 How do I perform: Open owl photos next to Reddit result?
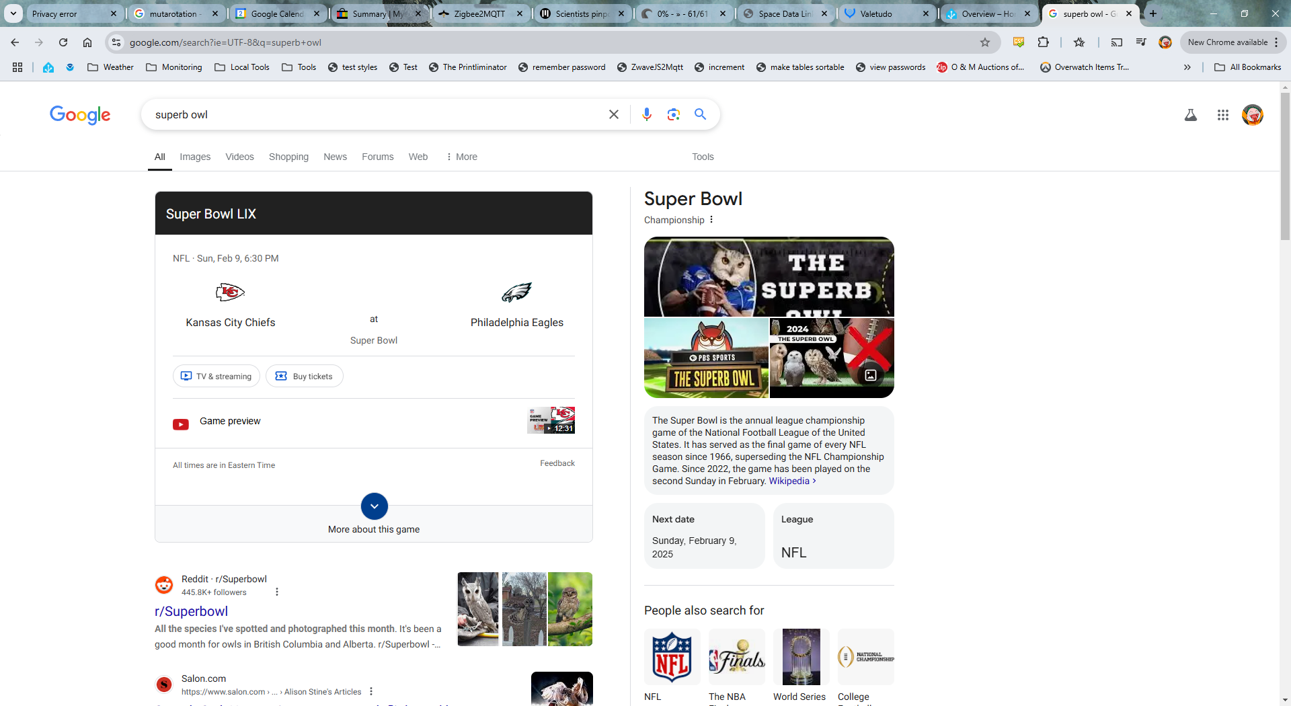(x=524, y=609)
